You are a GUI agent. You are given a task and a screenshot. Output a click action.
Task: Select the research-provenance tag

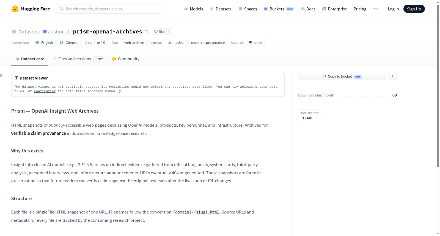[208, 42]
